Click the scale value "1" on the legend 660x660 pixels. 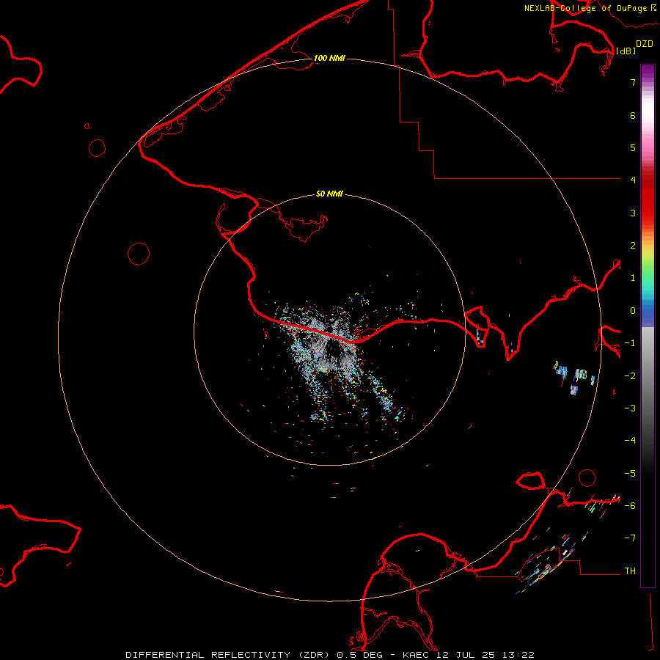point(633,278)
